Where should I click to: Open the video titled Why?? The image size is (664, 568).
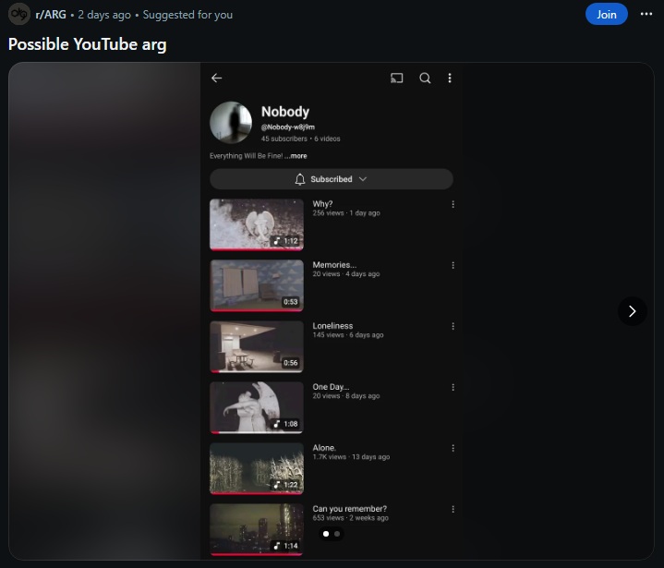point(322,204)
